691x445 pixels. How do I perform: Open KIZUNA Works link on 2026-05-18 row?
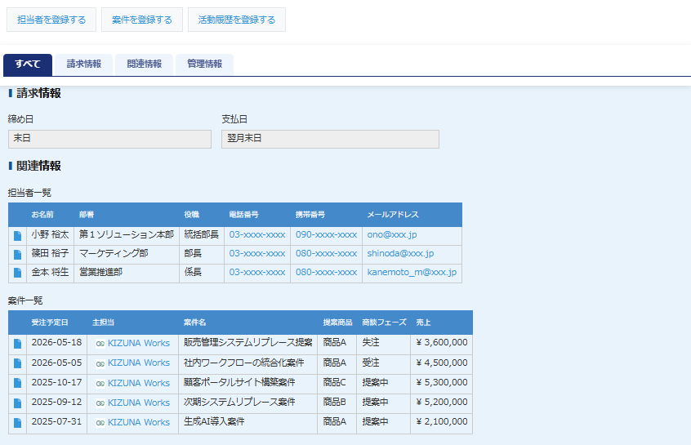pos(138,343)
